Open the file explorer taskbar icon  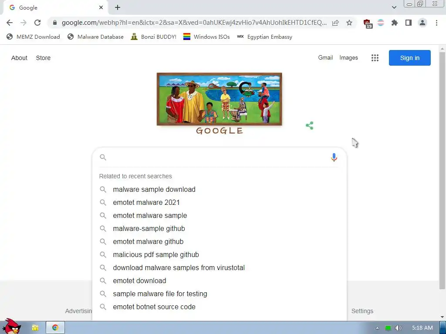35,328
